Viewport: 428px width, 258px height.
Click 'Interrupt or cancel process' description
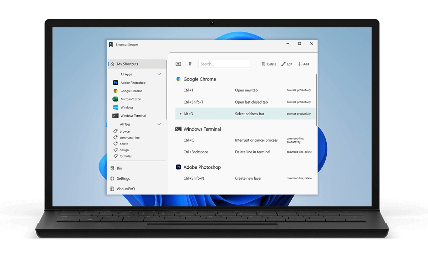(256, 140)
